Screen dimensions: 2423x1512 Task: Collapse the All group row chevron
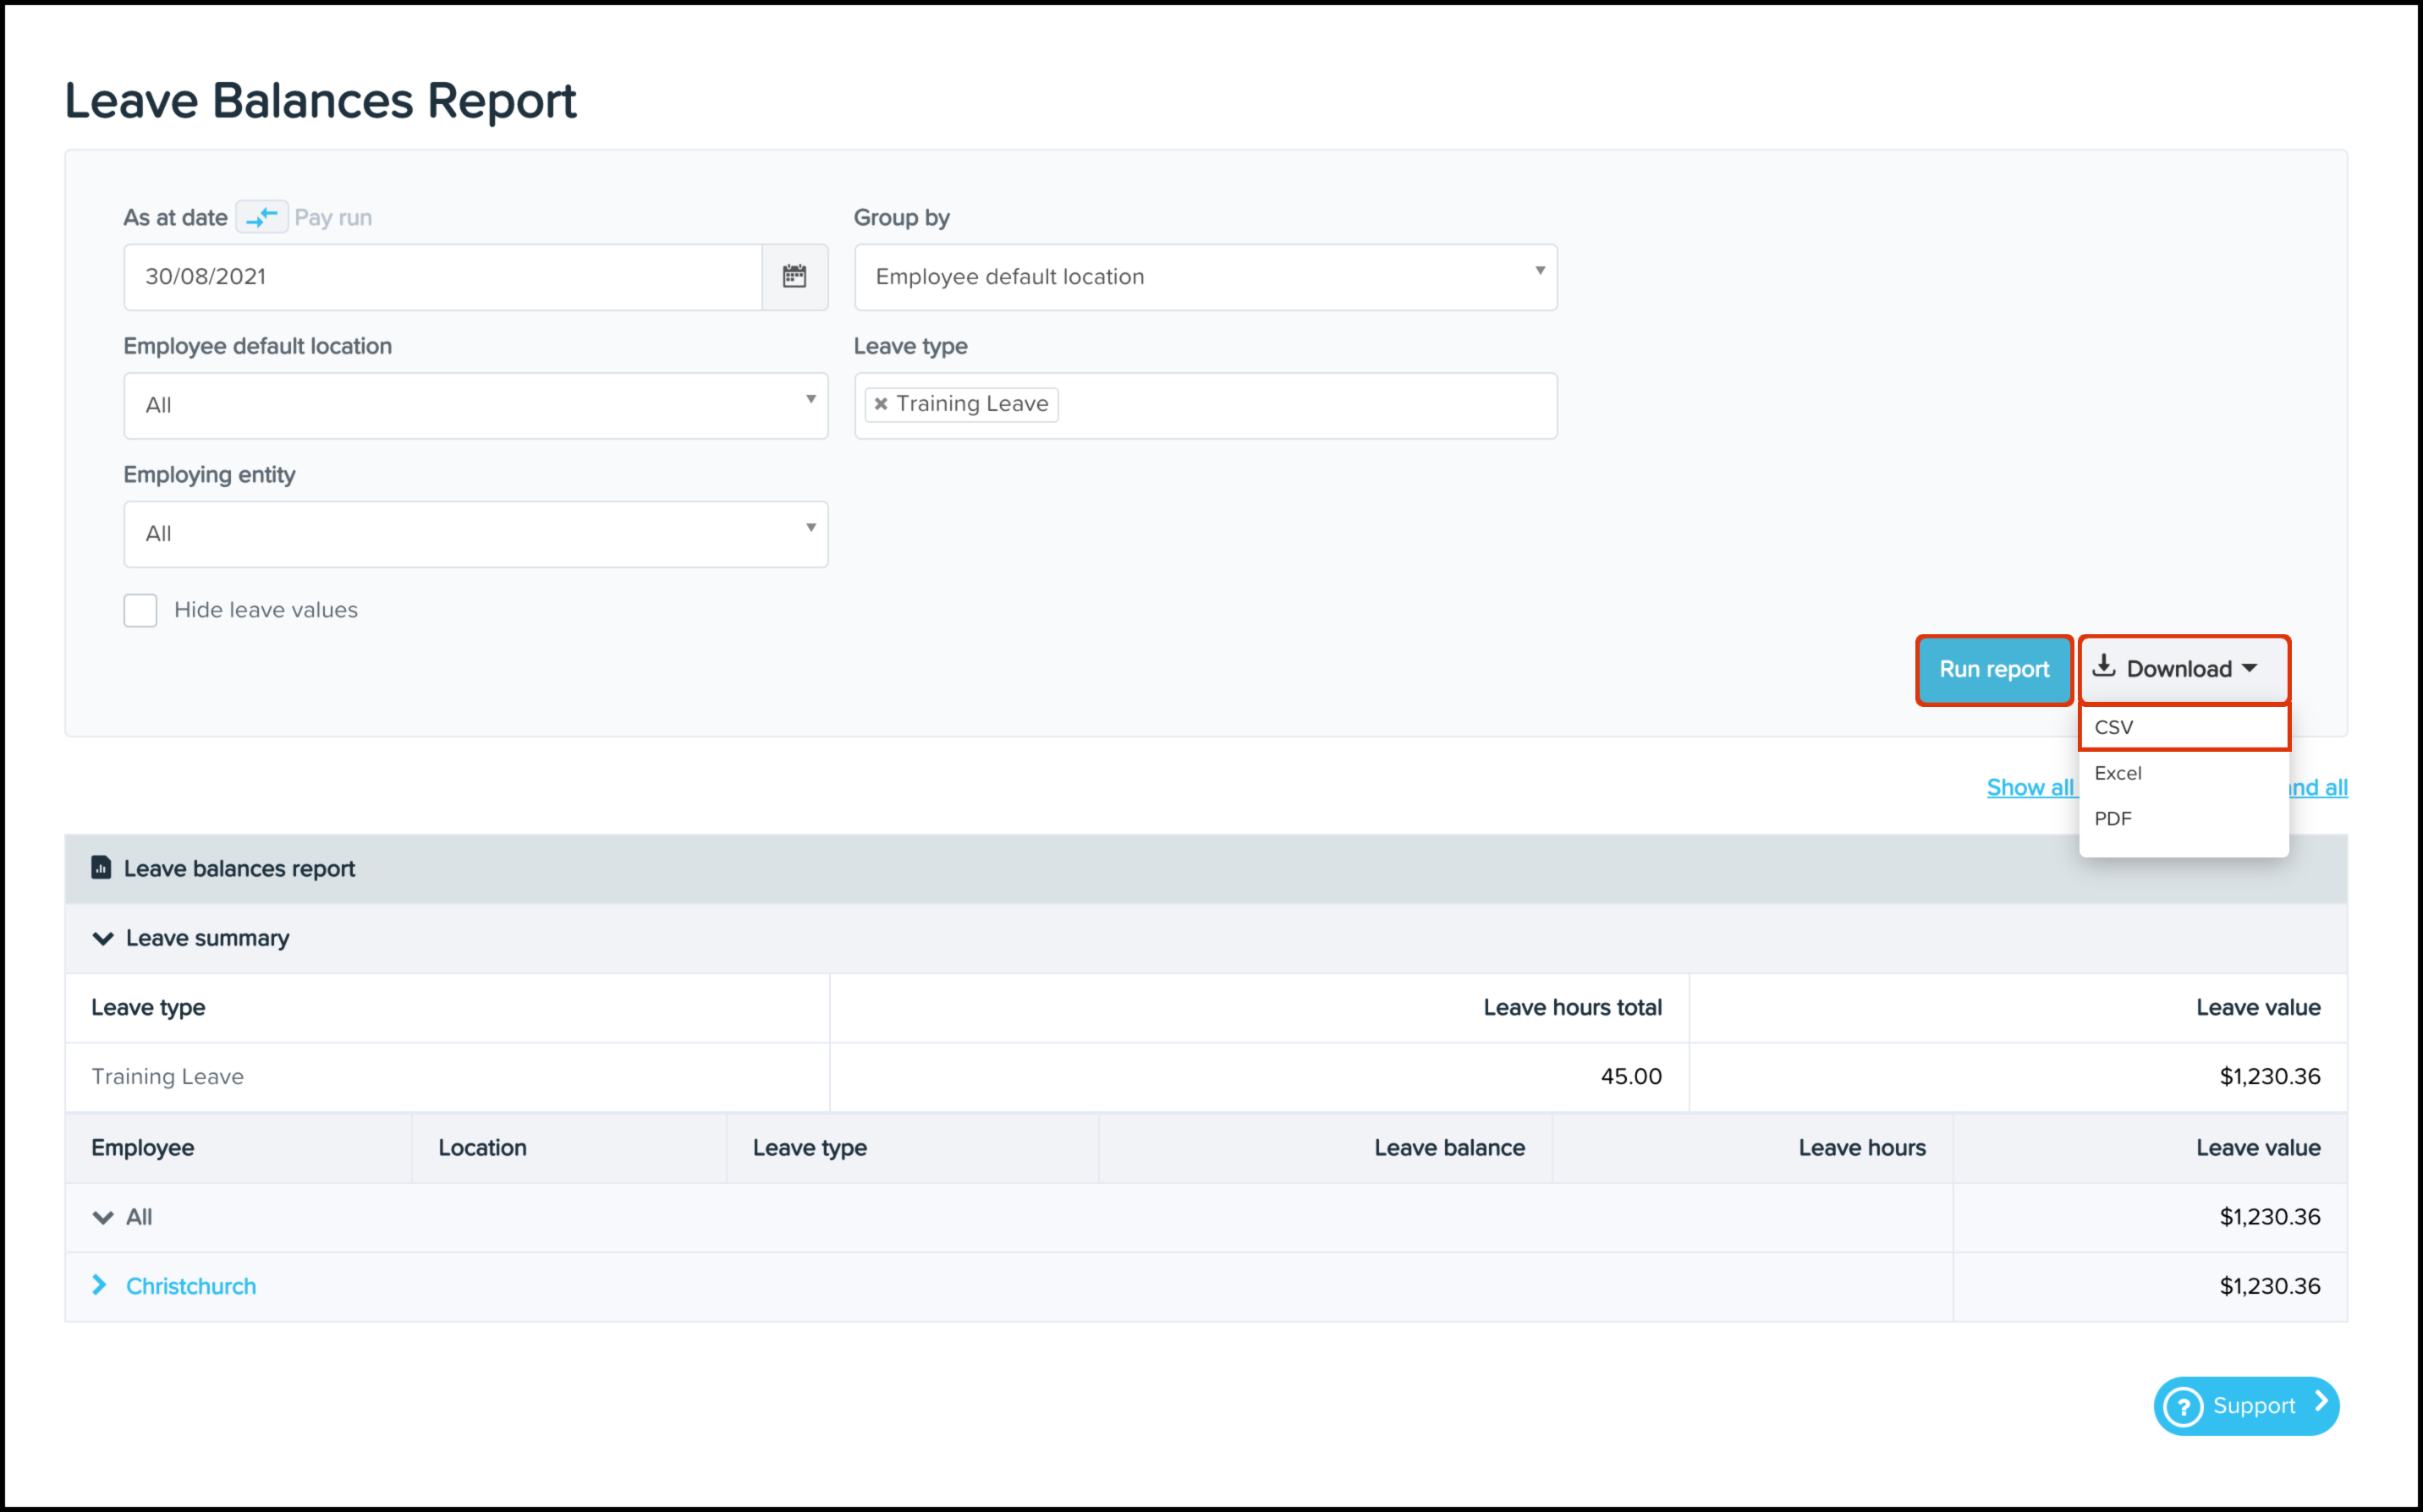click(102, 1217)
